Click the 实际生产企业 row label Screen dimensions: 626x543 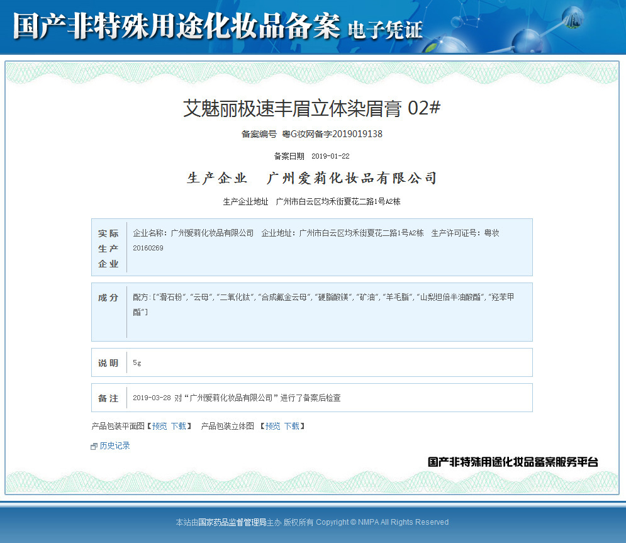tap(109, 249)
